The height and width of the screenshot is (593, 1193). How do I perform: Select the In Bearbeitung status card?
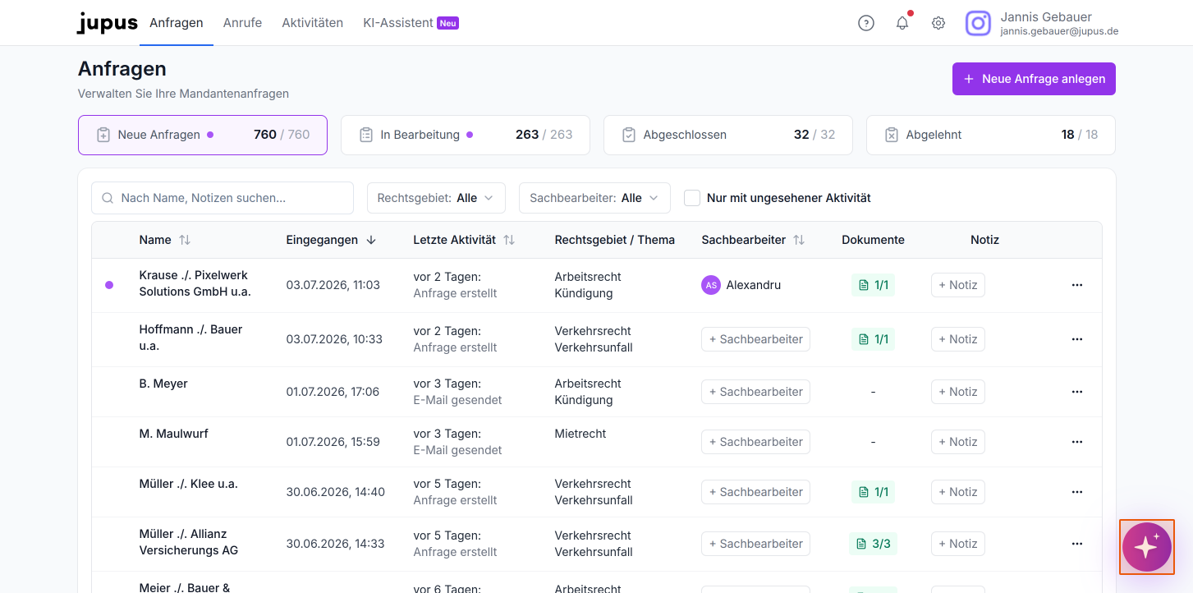(x=466, y=135)
